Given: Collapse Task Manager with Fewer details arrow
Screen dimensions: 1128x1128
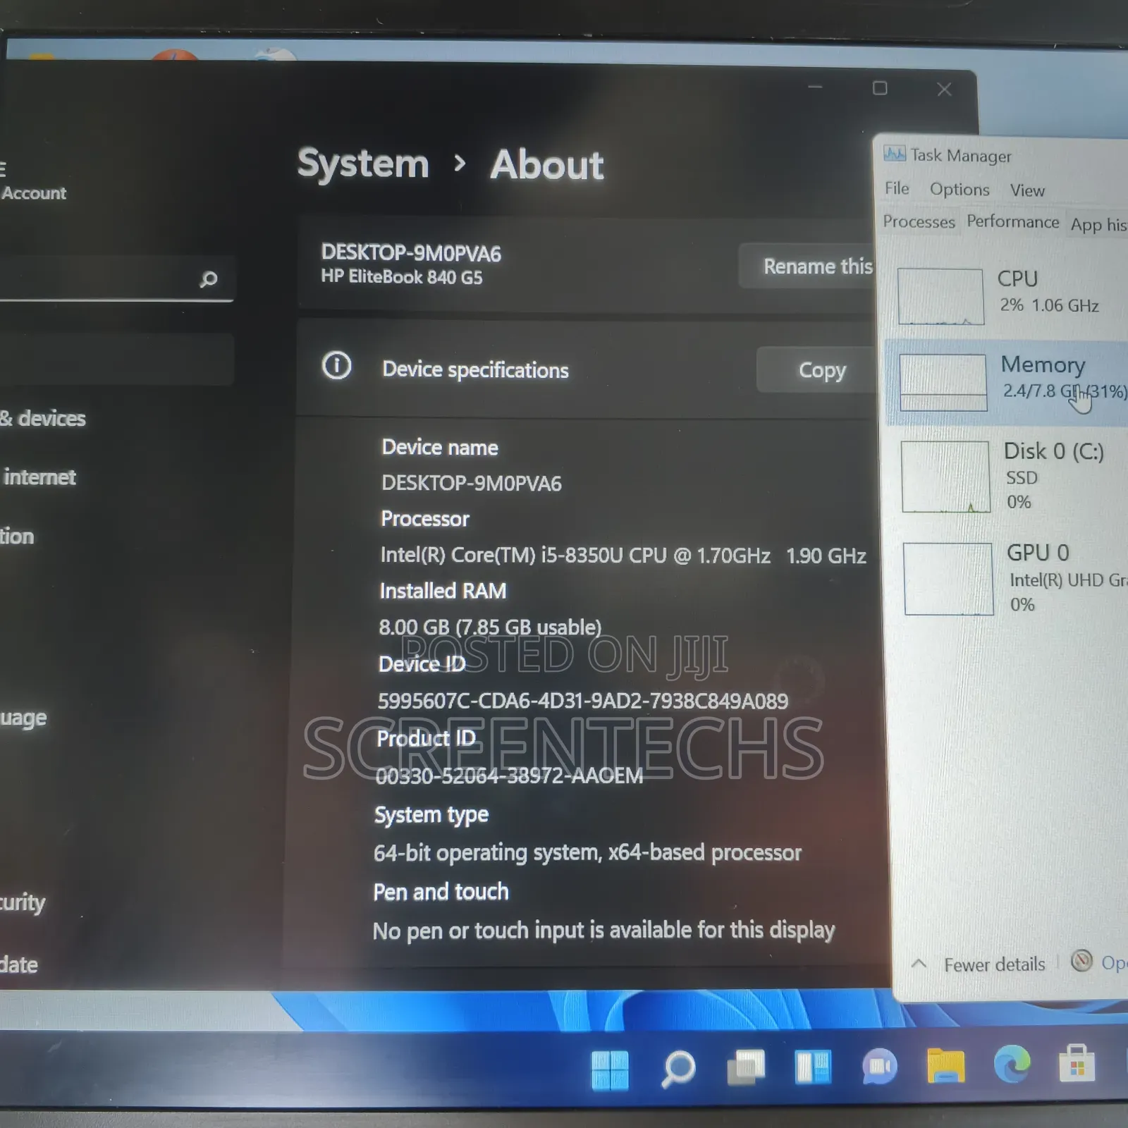Looking at the screenshot, I should coord(919,963).
